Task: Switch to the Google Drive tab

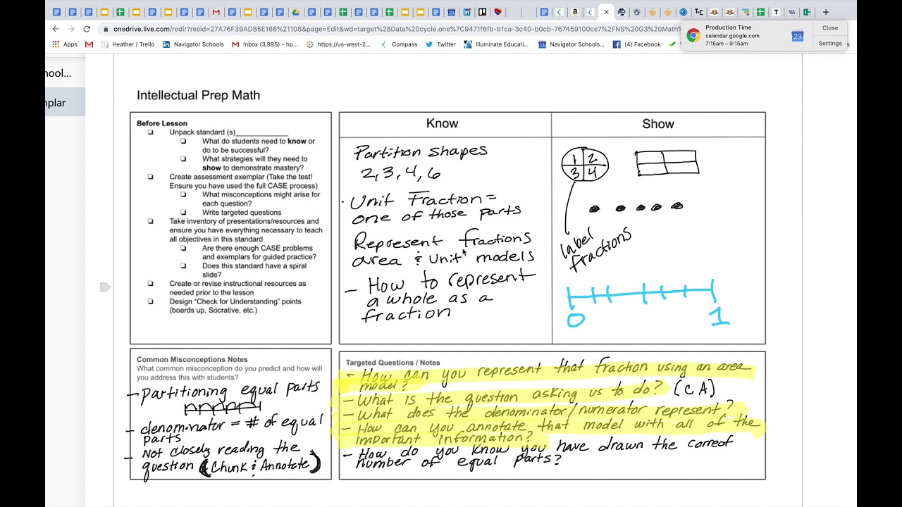Action: point(295,12)
